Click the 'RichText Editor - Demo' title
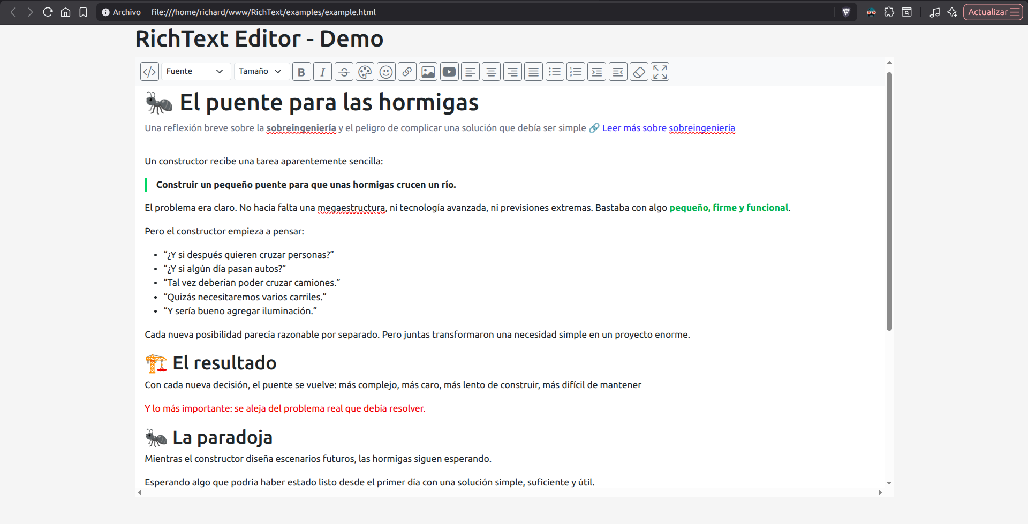Image resolution: width=1028 pixels, height=524 pixels. 259,39
